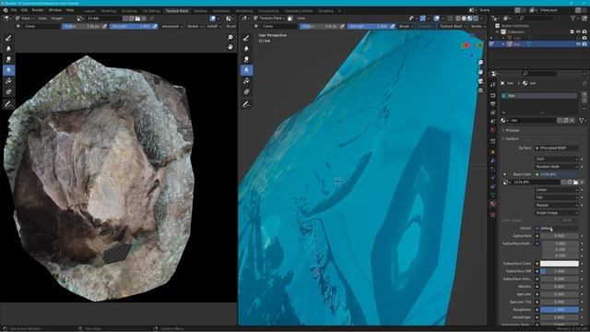Image resolution: width=590 pixels, height=332 pixels.
Task: Click the zoom magnifier gizmo in the 3D viewport
Action: [x=480, y=63]
